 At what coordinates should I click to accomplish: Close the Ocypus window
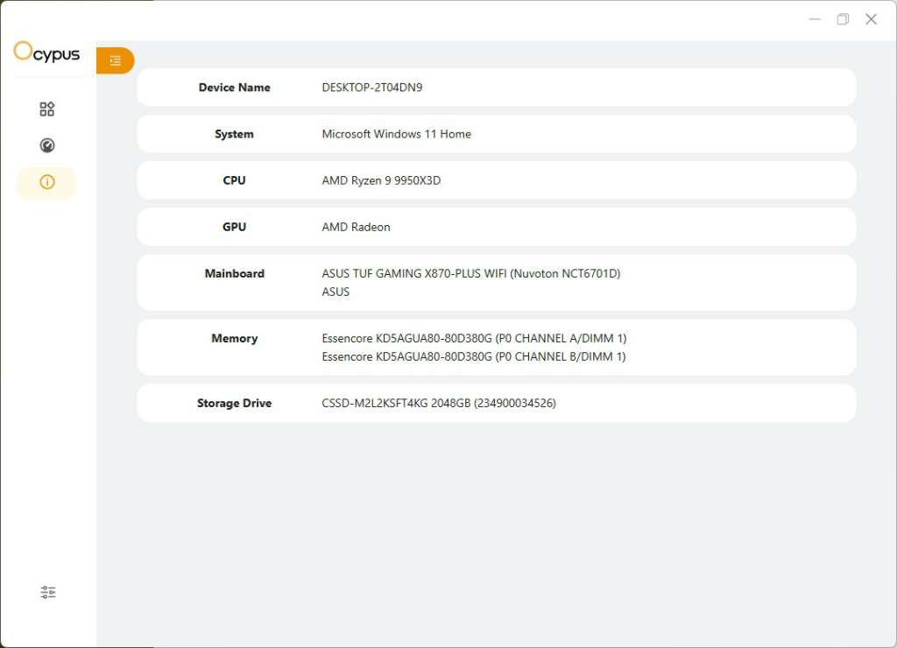(x=872, y=19)
